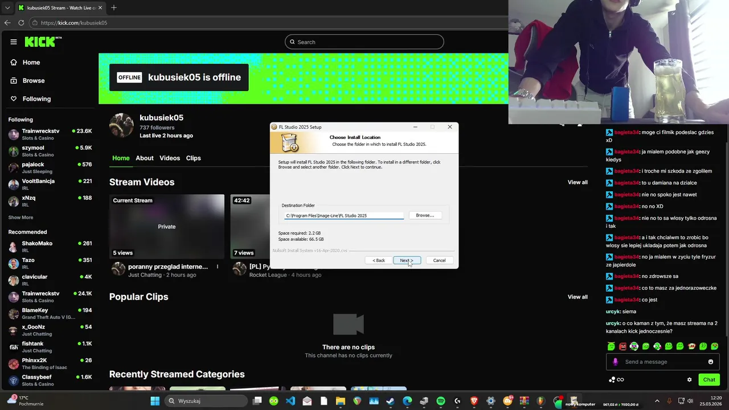The image size is (729, 410).
Task: Open Steam from the taskbar
Action: point(390,401)
